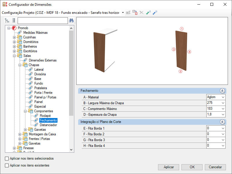Open Espessura da Chapa dropdown

pyautogui.click(x=223, y=115)
